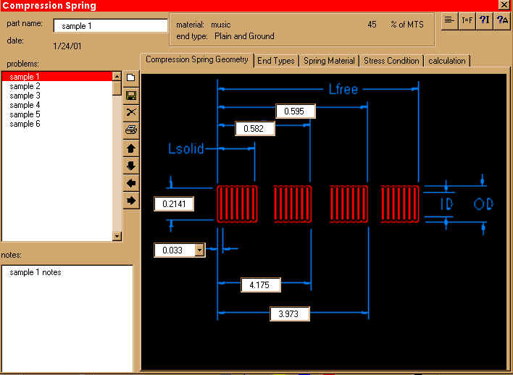Image resolution: width=513 pixels, height=375 pixels.
Task: Switch to the End Types tab
Action: 276,61
